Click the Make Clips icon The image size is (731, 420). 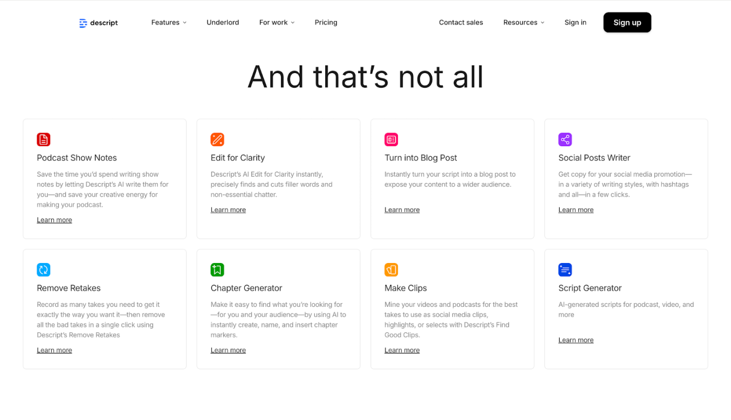[391, 270]
